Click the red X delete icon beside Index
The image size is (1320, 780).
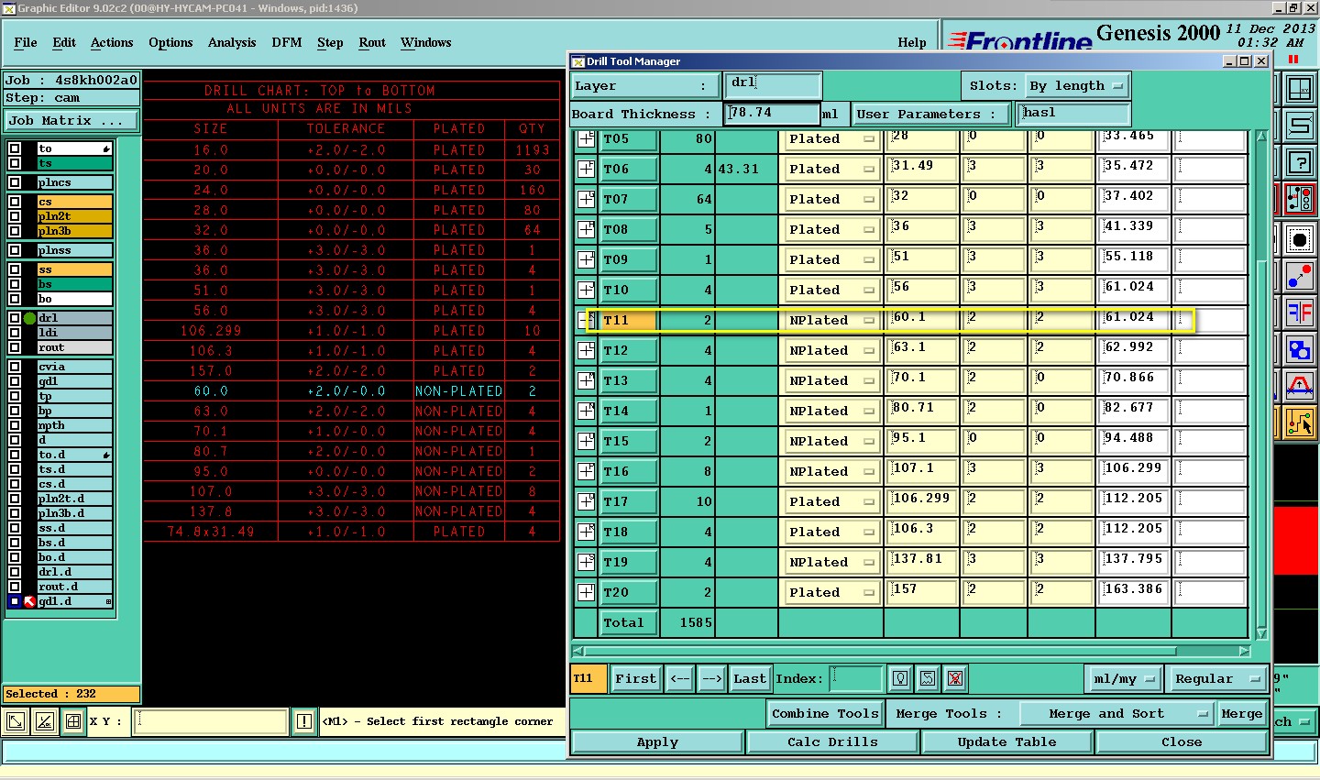click(955, 678)
